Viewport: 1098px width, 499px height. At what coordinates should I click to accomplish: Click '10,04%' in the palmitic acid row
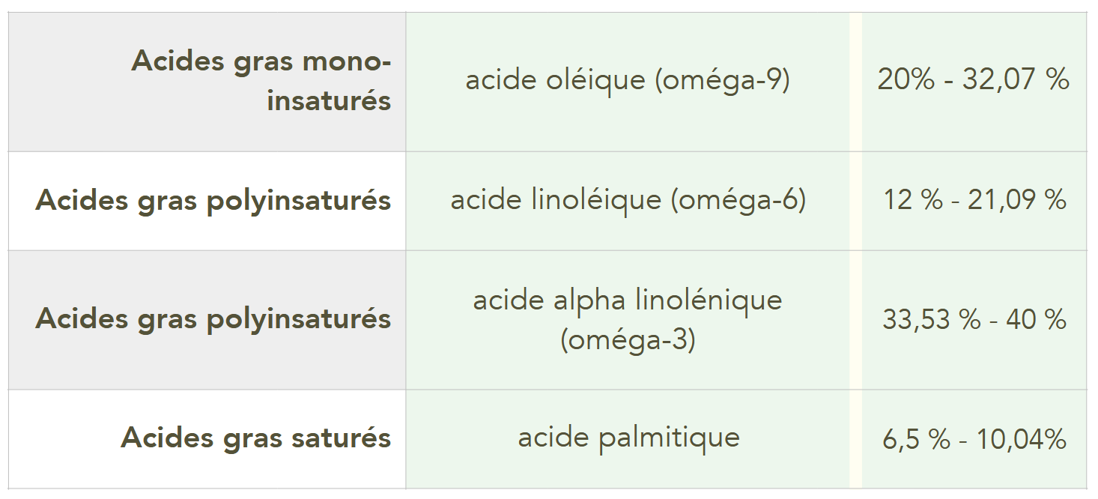(1021, 440)
